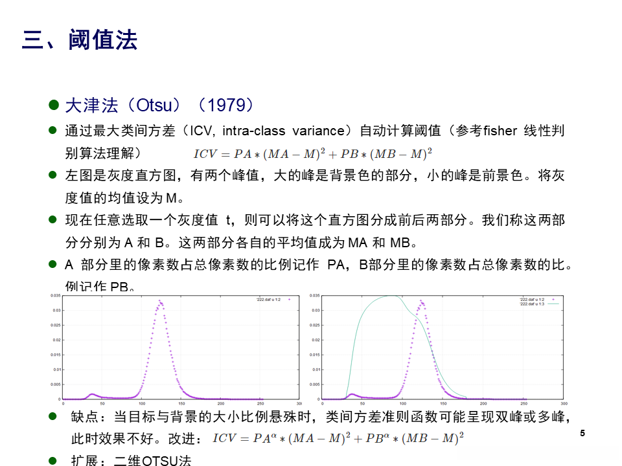Click the left grayscale histogram chart
This screenshot has width=622, height=466.
(176, 349)
